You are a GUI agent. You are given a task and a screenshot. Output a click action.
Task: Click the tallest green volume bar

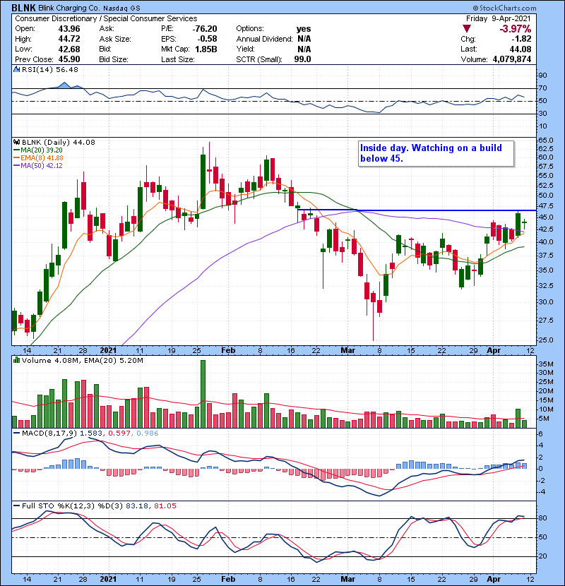pos(203,394)
